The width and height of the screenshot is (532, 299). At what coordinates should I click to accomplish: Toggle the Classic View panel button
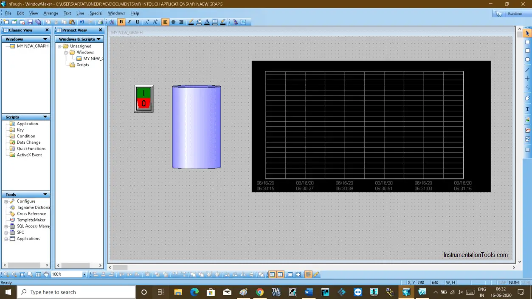point(273,274)
